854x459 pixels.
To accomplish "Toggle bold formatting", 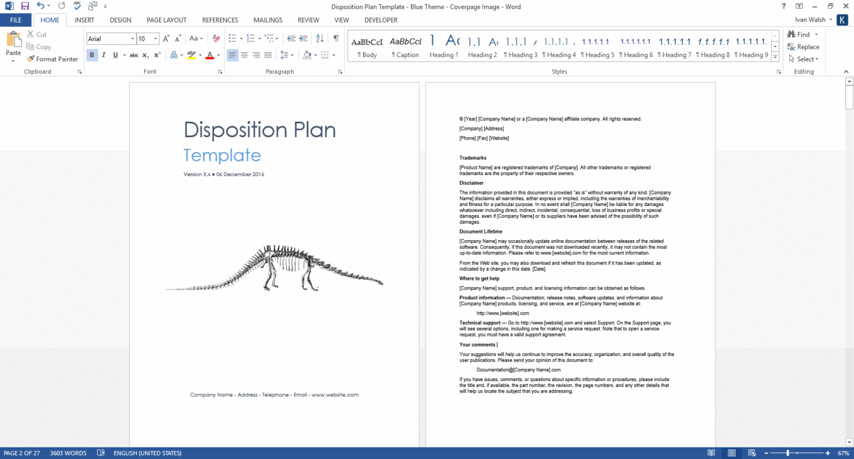I will 92,55.
